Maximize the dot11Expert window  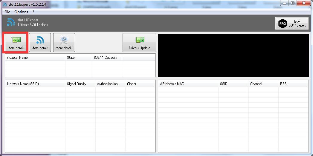coord(292,3)
